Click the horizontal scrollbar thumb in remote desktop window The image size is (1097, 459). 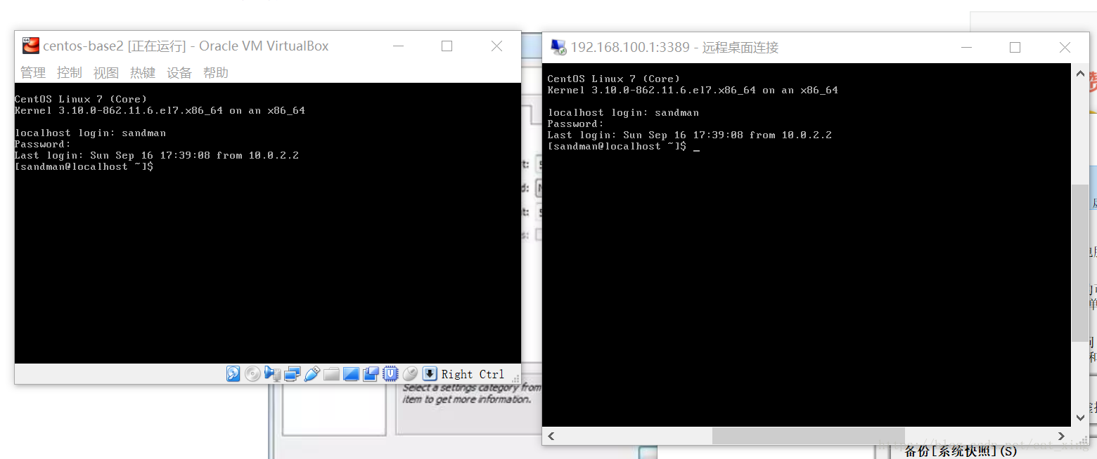(809, 436)
